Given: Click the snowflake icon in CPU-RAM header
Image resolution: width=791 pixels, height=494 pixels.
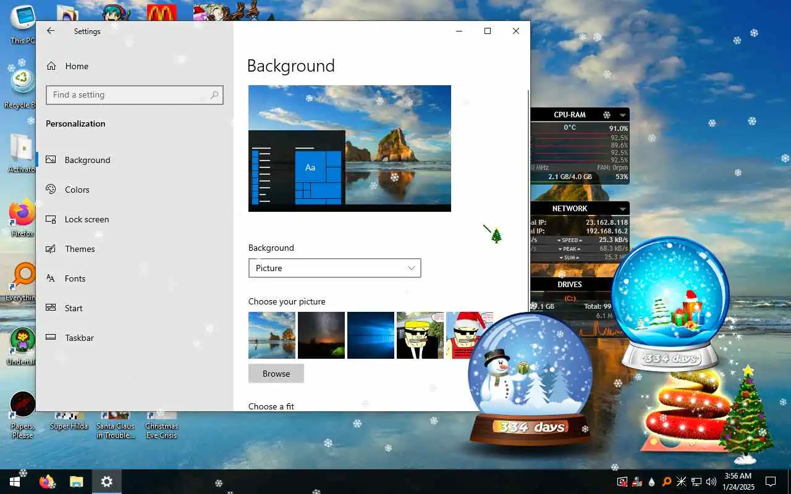Looking at the screenshot, I should tap(607, 115).
